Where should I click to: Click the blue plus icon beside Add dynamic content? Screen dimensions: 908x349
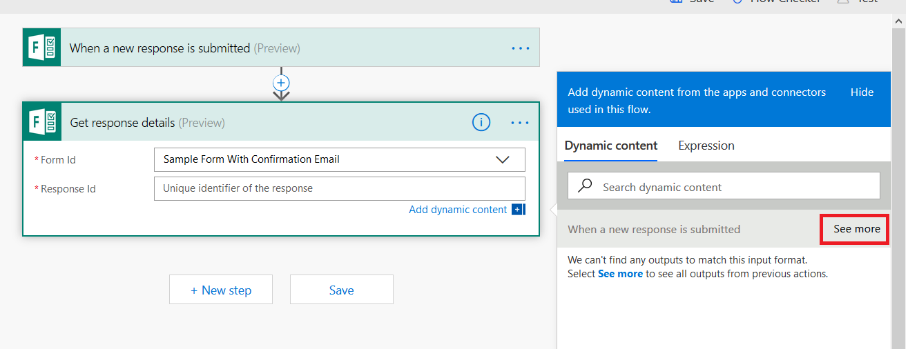coord(518,210)
